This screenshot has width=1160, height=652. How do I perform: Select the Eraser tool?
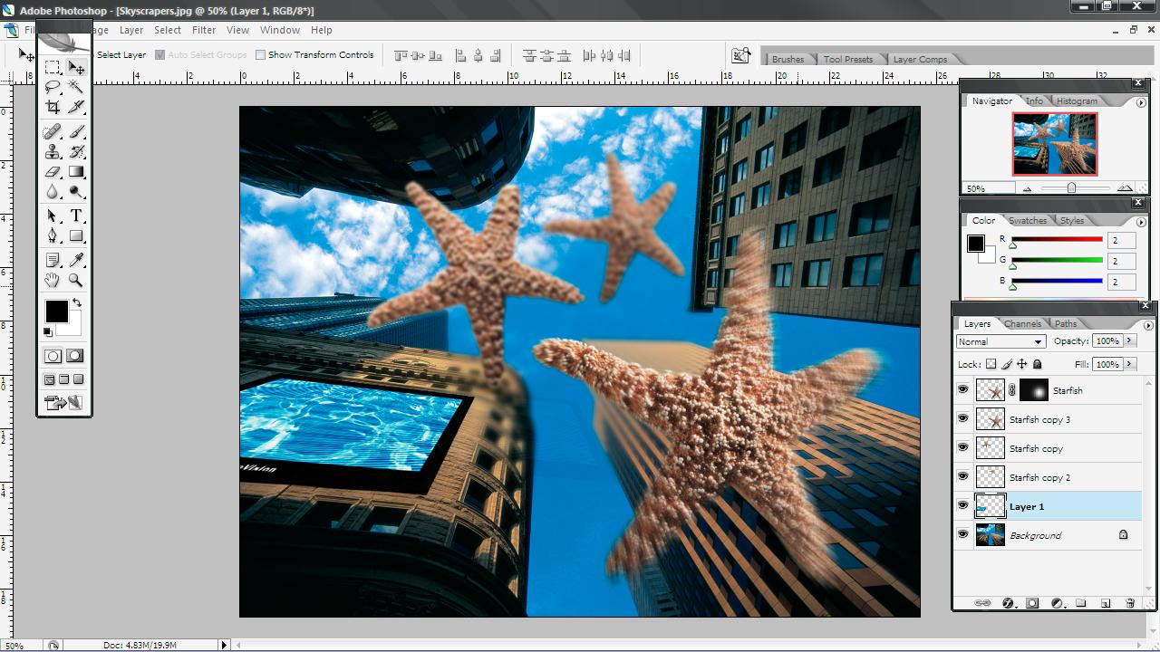point(53,172)
